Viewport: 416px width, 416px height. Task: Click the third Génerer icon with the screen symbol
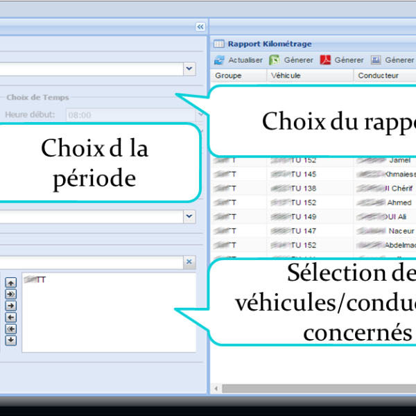point(376,60)
